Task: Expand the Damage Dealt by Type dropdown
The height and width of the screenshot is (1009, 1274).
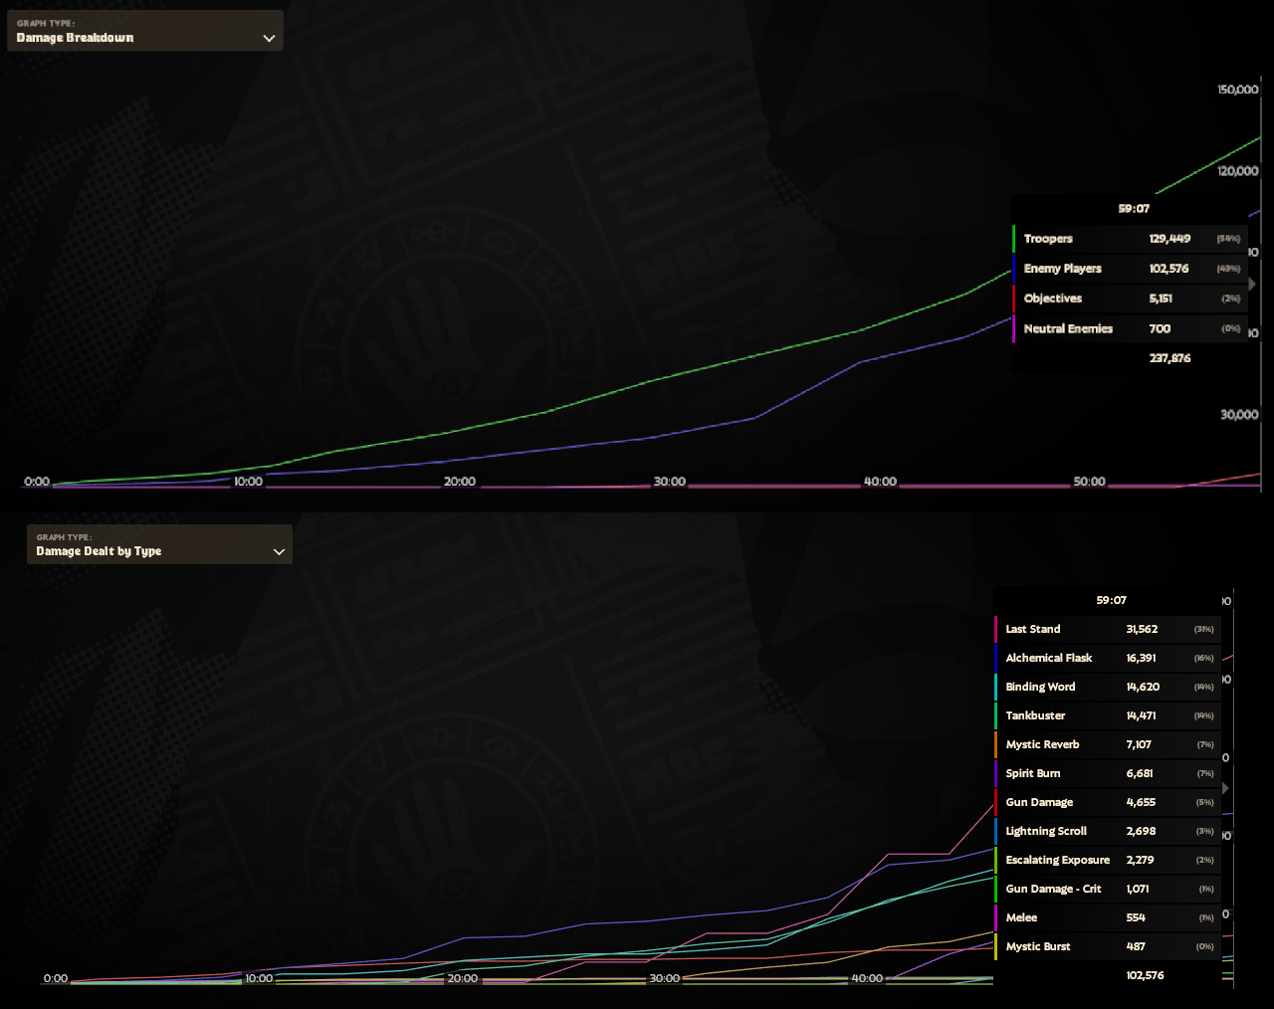Action: [x=159, y=544]
